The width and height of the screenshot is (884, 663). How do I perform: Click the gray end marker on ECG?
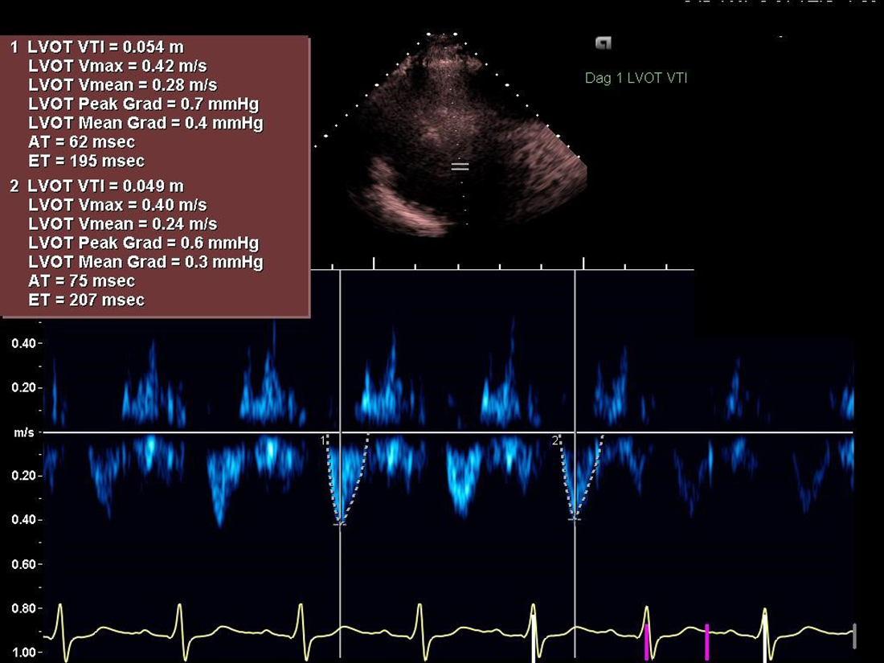(x=854, y=636)
